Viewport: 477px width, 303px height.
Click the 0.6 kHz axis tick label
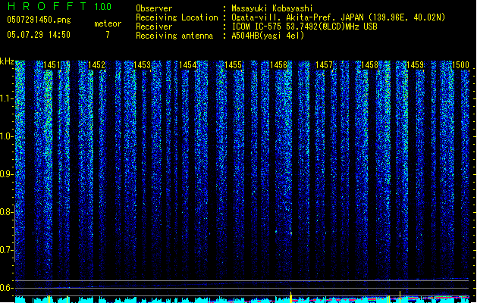pyautogui.click(x=6, y=288)
